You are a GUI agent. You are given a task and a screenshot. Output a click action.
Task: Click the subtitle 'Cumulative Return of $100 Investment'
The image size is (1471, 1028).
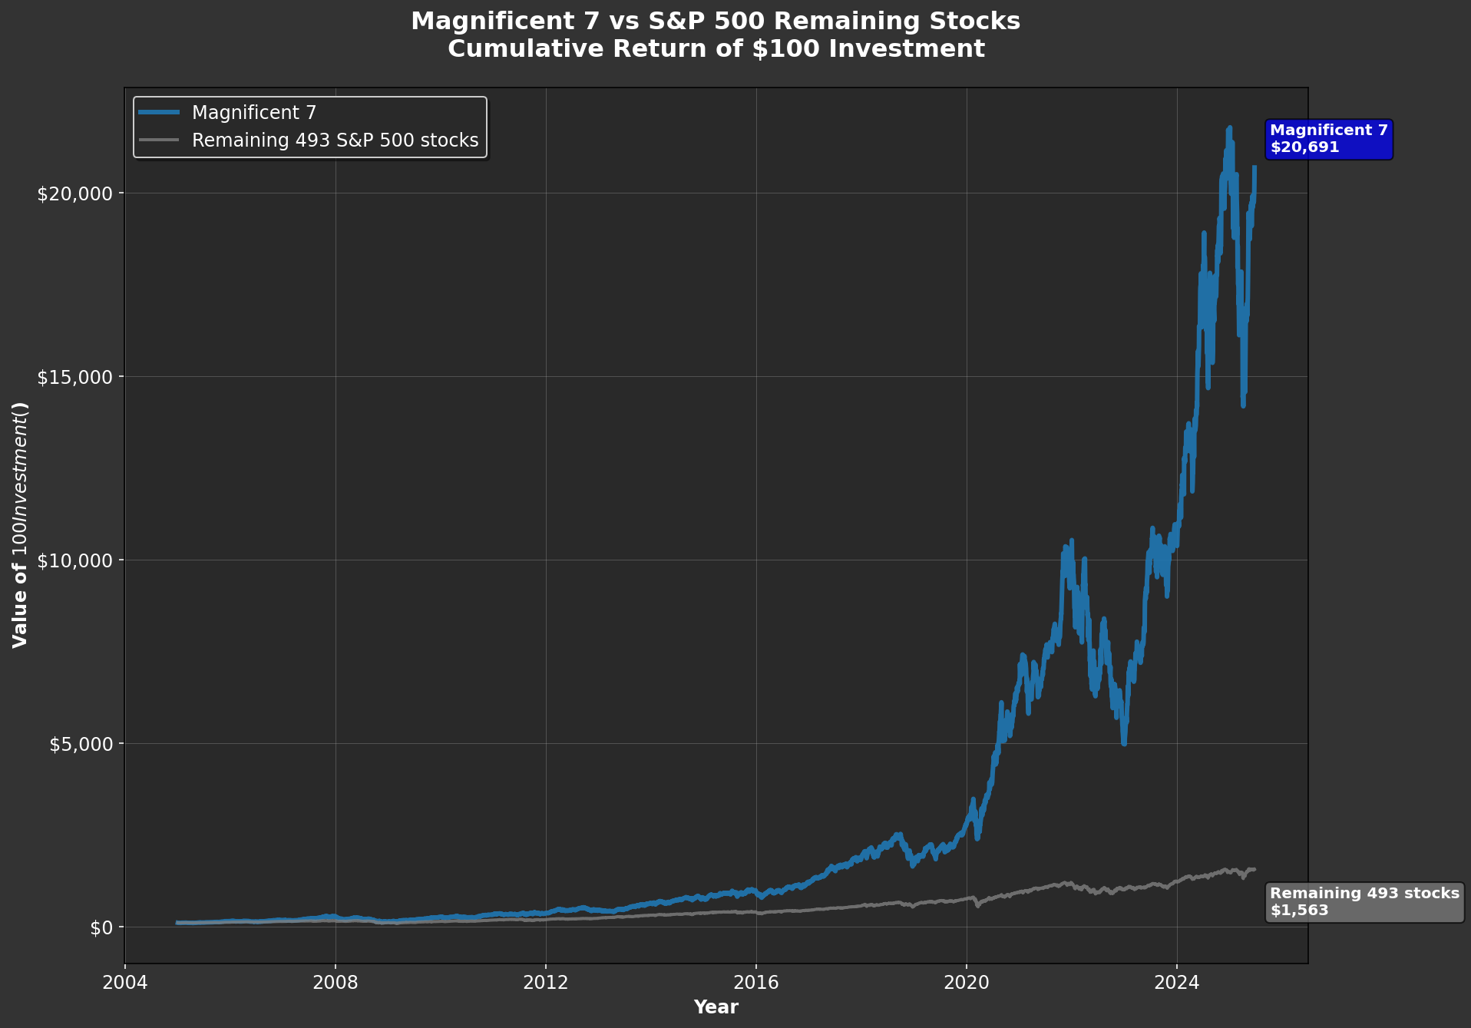click(x=716, y=49)
